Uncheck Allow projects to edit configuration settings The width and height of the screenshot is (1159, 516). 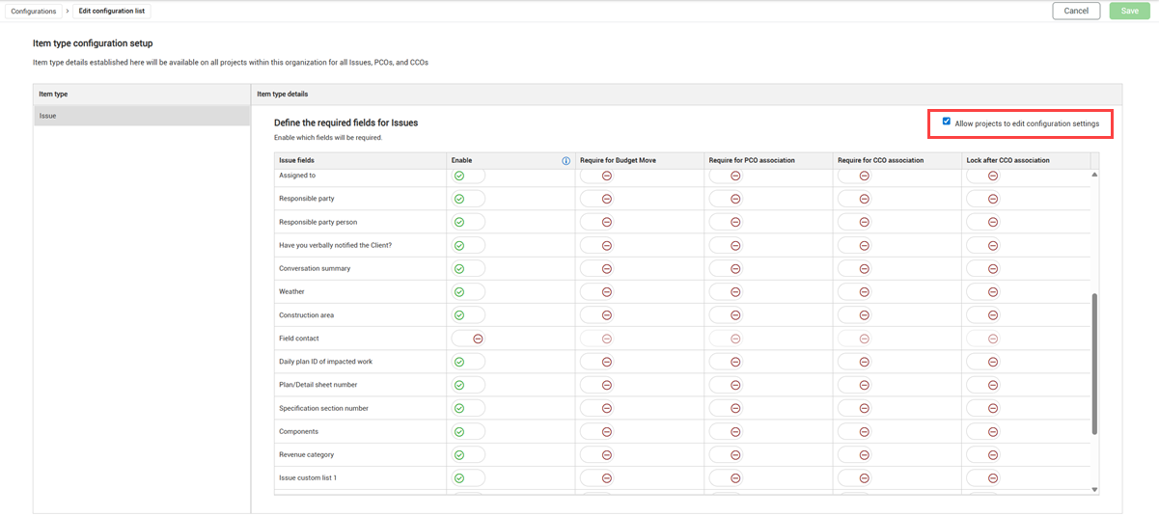tap(947, 122)
